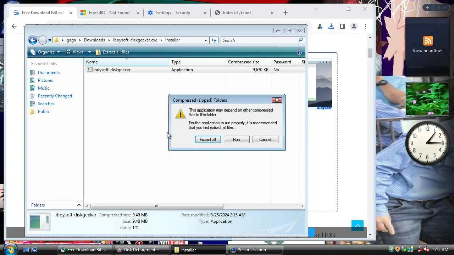This screenshot has width=454, height=255.
Task: Click the '9,630 KB' size cell
Action: [x=260, y=70]
